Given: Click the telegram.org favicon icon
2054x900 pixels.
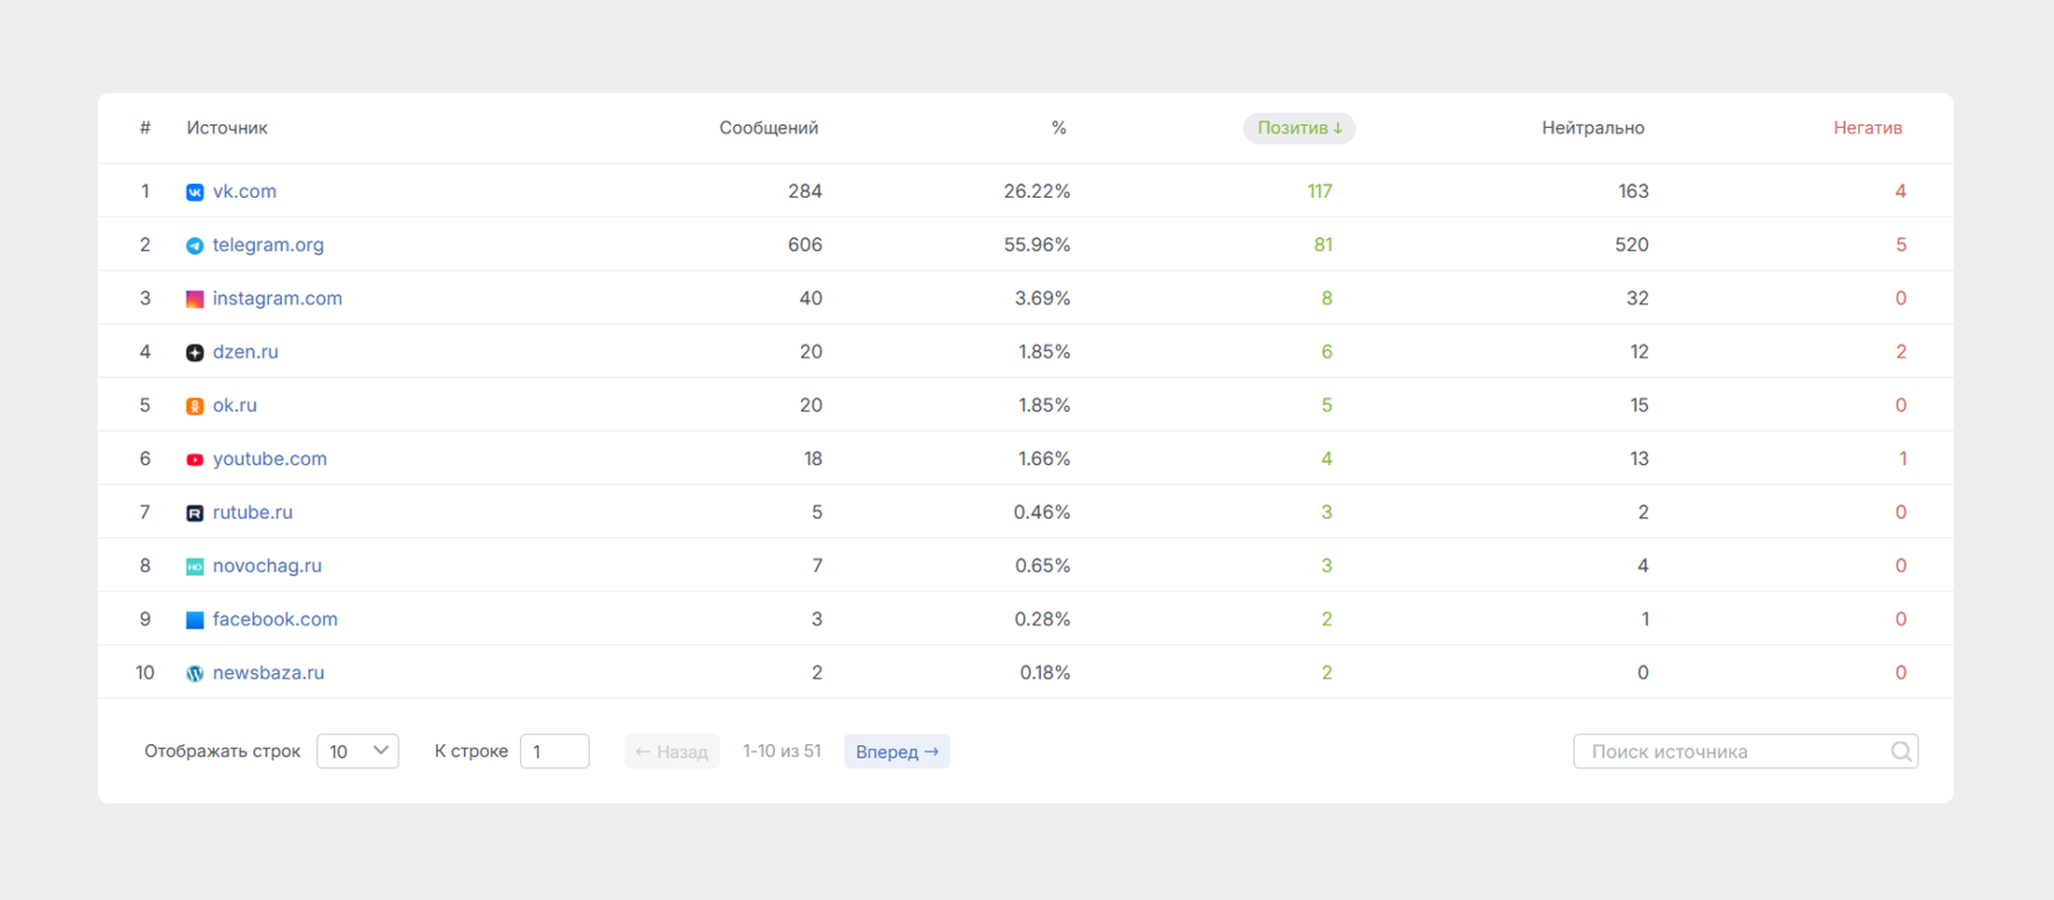Looking at the screenshot, I should pos(194,246).
